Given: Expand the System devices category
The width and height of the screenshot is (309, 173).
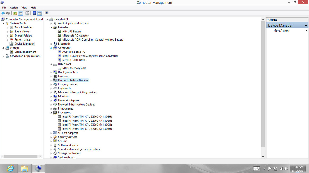Looking at the screenshot, I should tap(51, 157).
